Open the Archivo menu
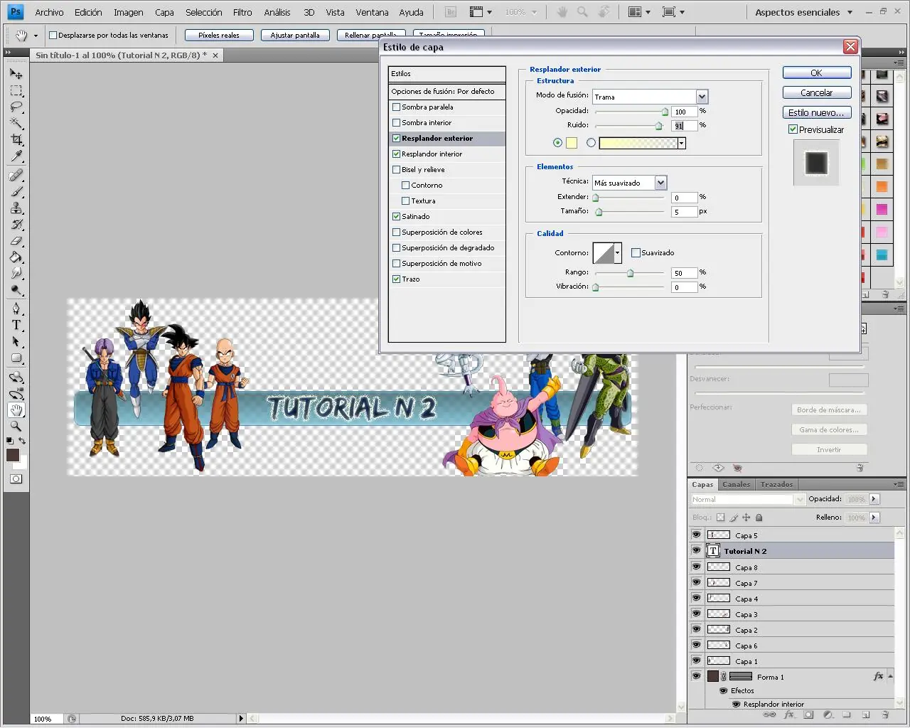This screenshot has height=728, width=910. tap(49, 12)
